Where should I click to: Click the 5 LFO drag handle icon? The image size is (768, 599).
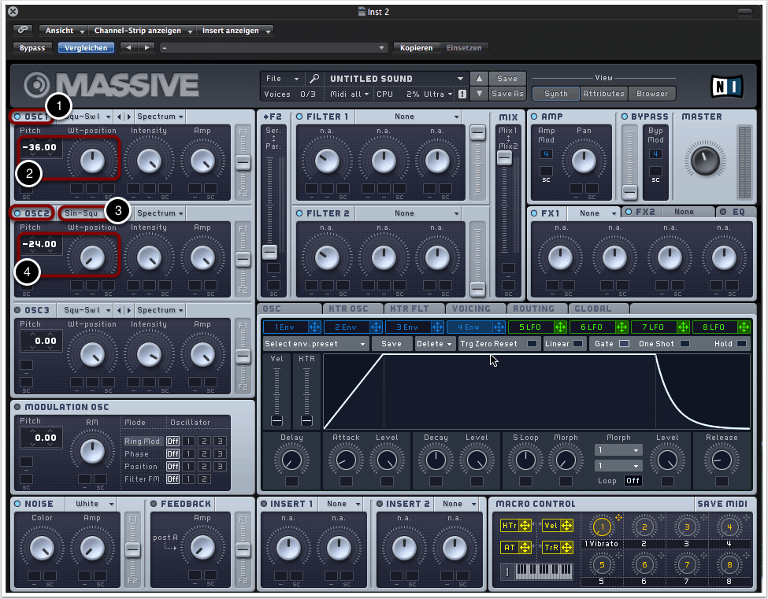561,327
